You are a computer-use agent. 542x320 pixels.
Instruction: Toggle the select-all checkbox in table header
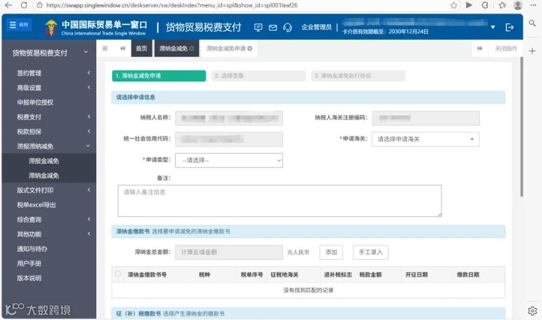click(118, 274)
